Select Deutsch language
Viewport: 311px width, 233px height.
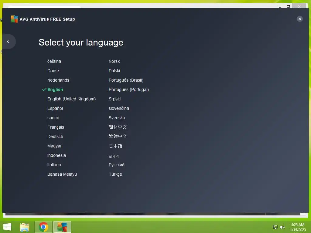(55, 137)
